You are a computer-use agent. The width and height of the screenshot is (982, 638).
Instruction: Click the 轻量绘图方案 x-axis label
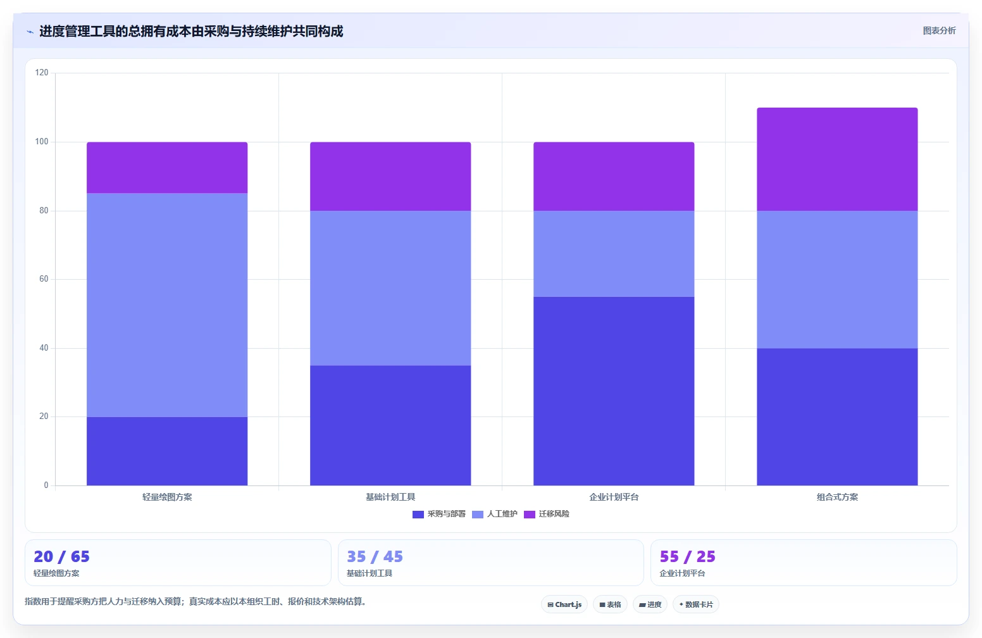167,497
